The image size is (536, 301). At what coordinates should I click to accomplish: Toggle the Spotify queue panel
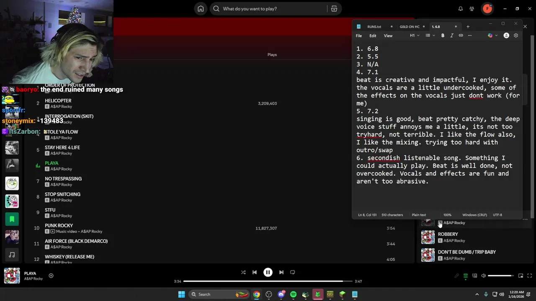click(465, 275)
